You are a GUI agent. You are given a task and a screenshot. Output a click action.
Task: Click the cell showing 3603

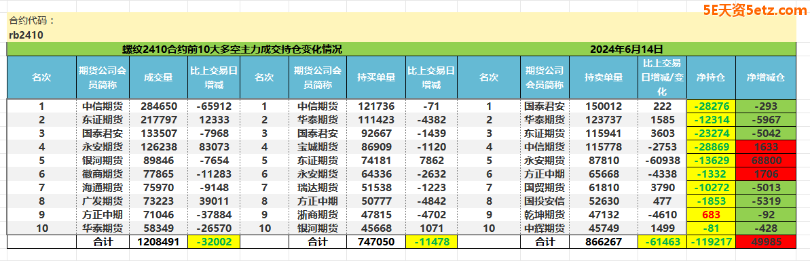point(663,133)
